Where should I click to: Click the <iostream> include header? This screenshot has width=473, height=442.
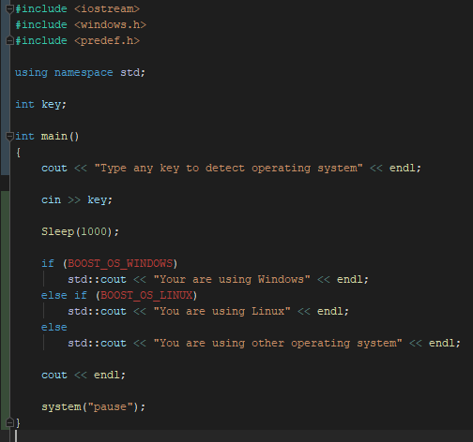[x=107, y=8]
